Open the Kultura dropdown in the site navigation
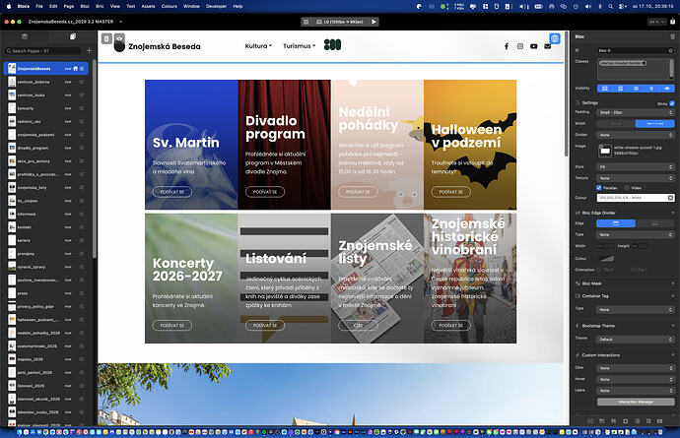 pos(258,46)
